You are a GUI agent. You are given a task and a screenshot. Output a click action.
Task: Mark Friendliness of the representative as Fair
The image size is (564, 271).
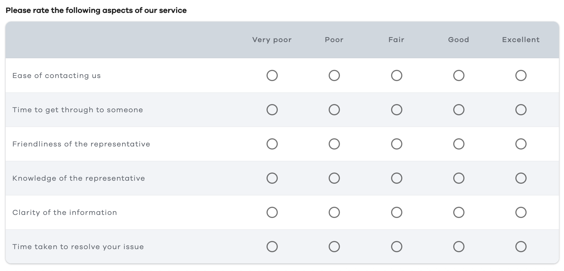click(x=396, y=144)
